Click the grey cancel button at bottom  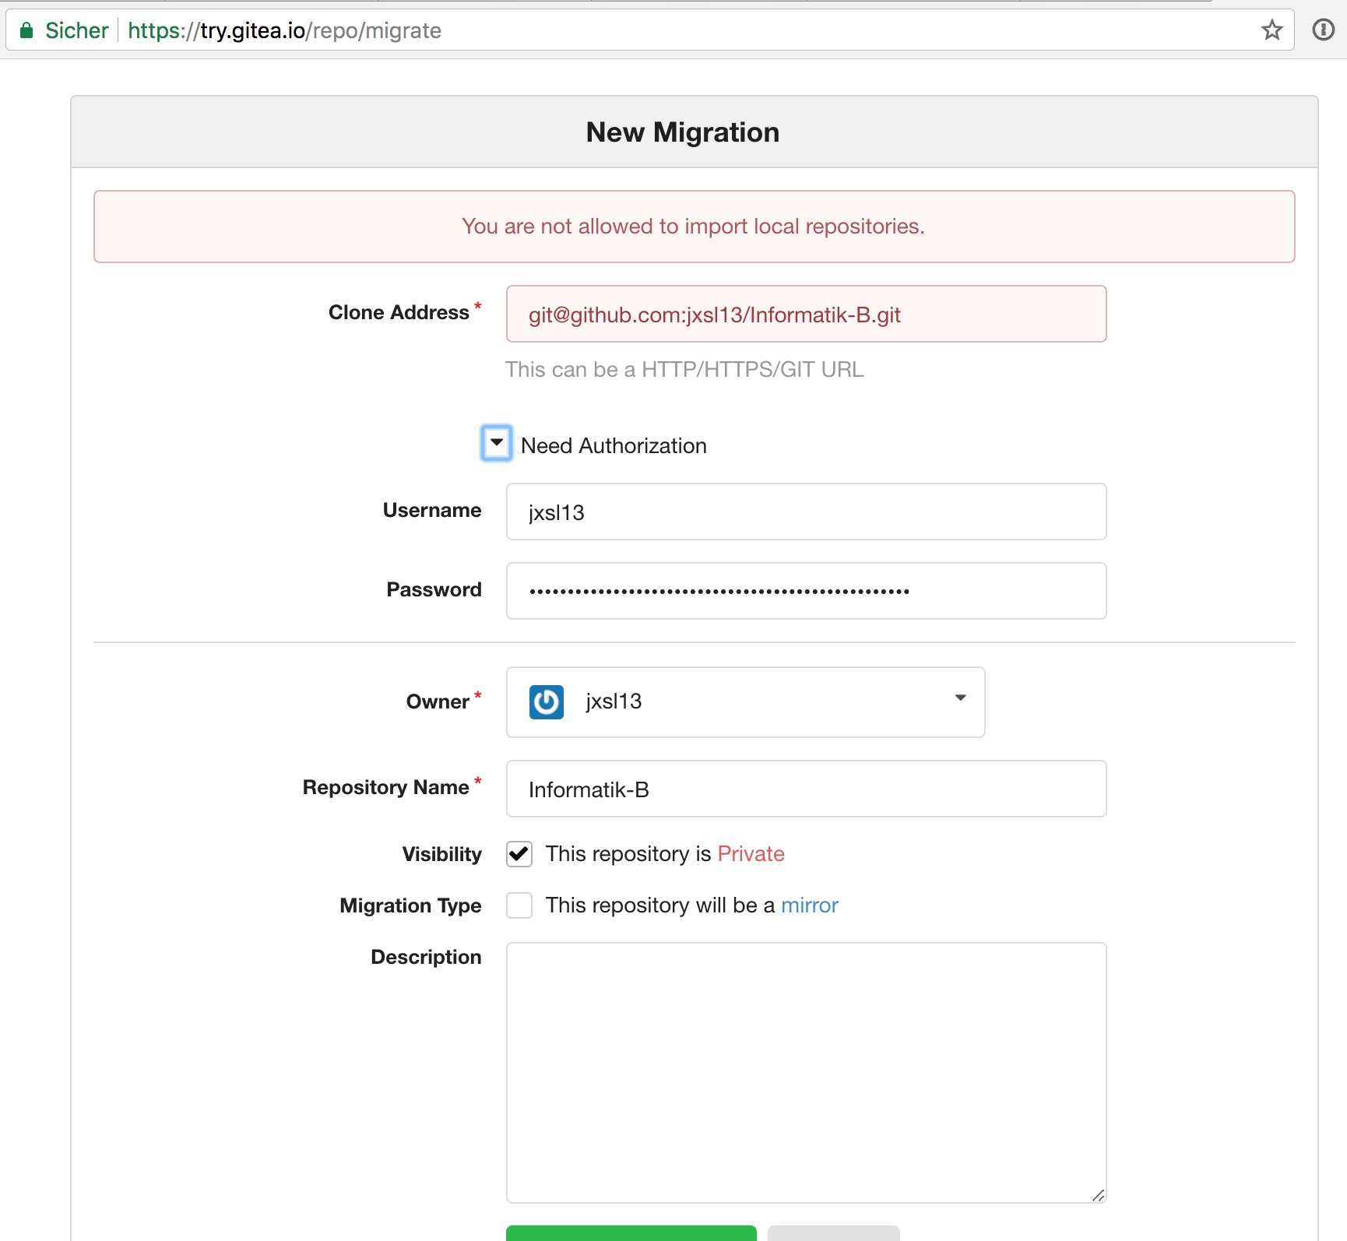(834, 1233)
